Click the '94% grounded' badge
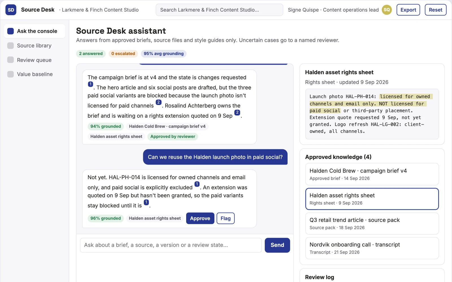Image resolution: width=452 pixels, height=282 pixels. click(x=106, y=126)
